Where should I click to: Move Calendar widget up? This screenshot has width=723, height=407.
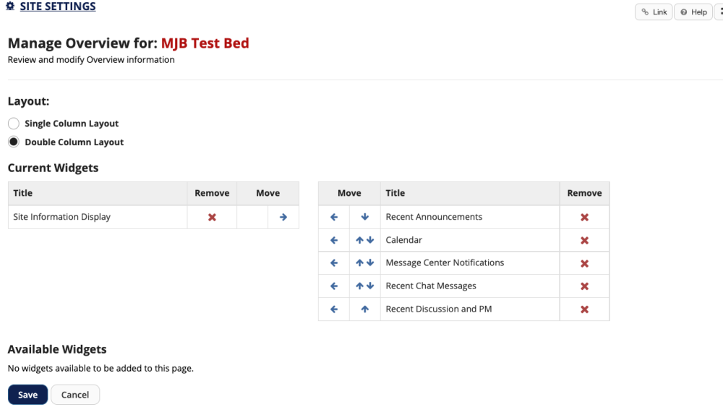point(359,240)
